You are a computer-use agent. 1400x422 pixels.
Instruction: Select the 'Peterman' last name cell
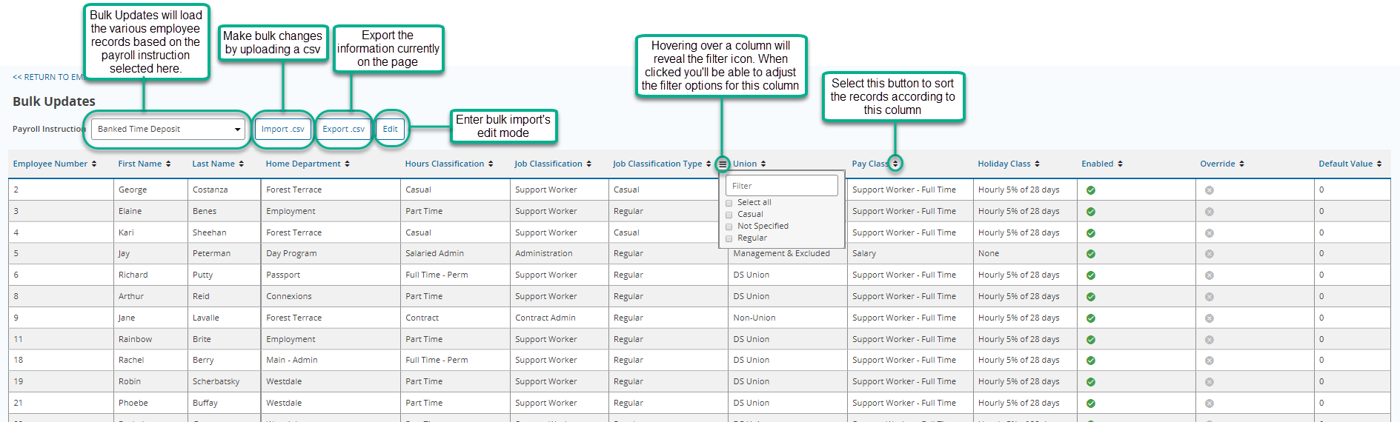point(225,254)
